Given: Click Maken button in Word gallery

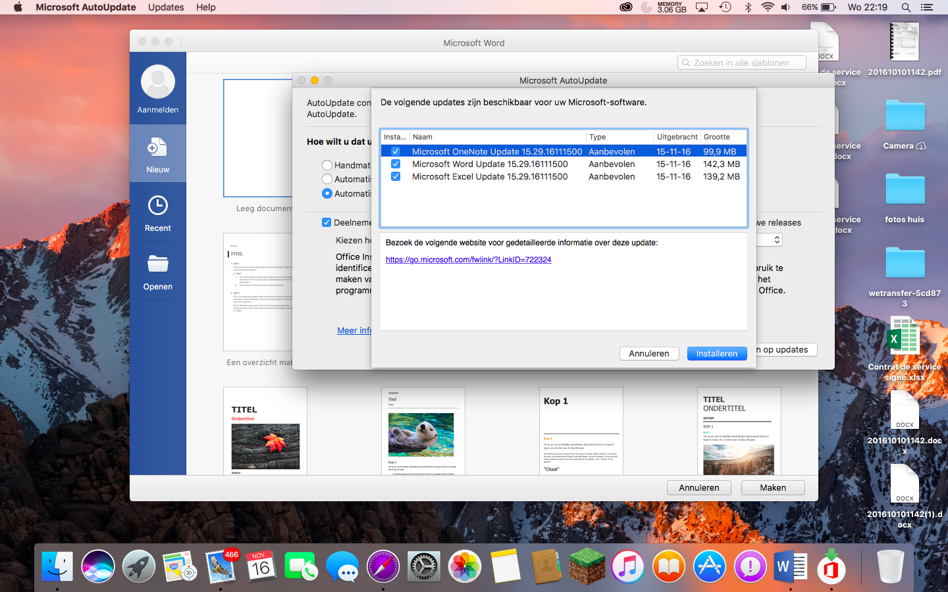Looking at the screenshot, I should coord(773,487).
